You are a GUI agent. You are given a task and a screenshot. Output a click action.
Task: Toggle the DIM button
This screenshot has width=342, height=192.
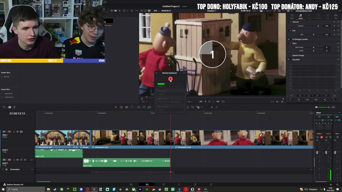point(333,107)
